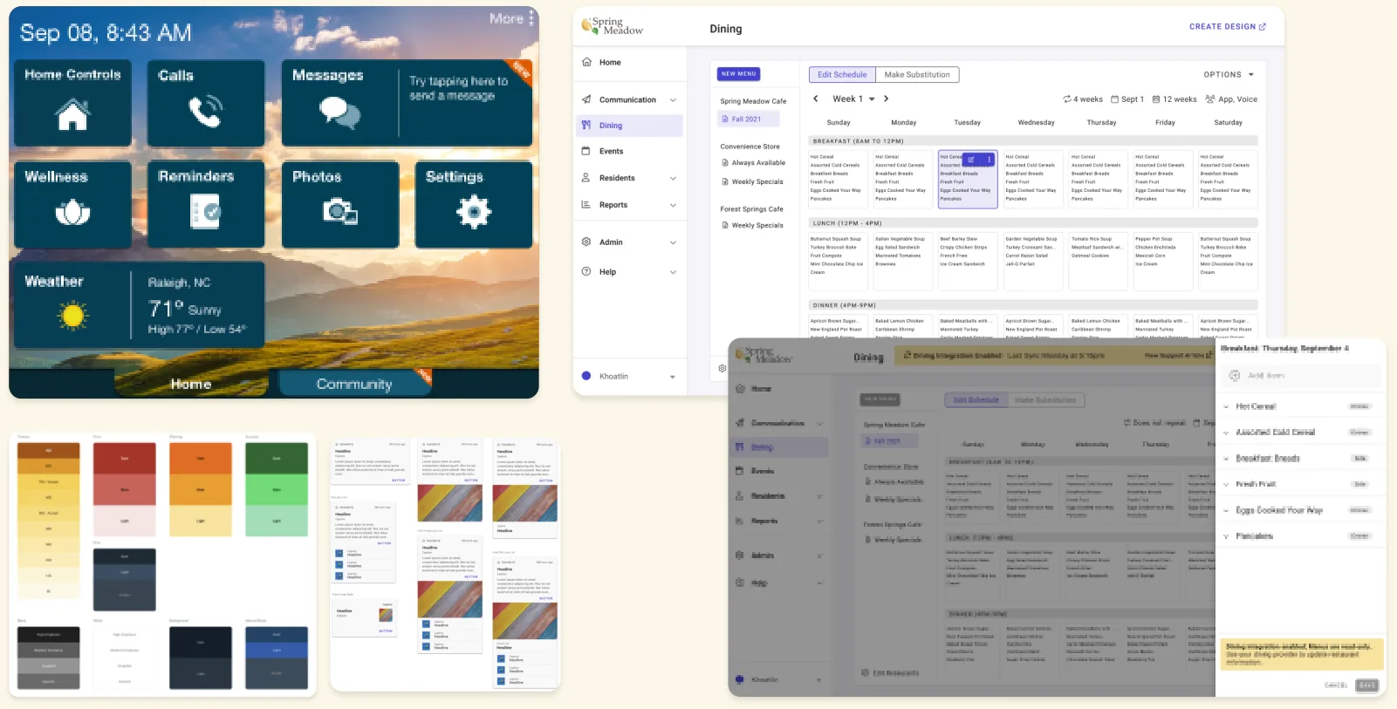Click the Home house icon in sidebar
This screenshot has height=709, width=1397.
click(x=586, y=62)
